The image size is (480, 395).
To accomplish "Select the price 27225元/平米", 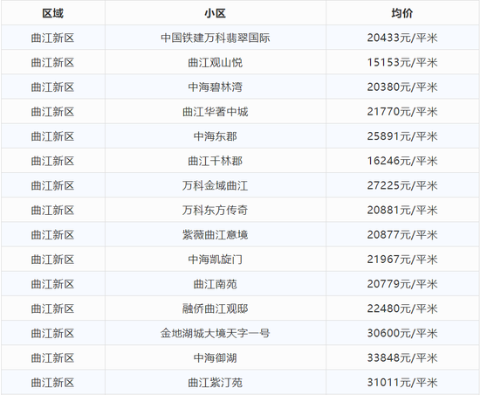I will coord(402,185).
